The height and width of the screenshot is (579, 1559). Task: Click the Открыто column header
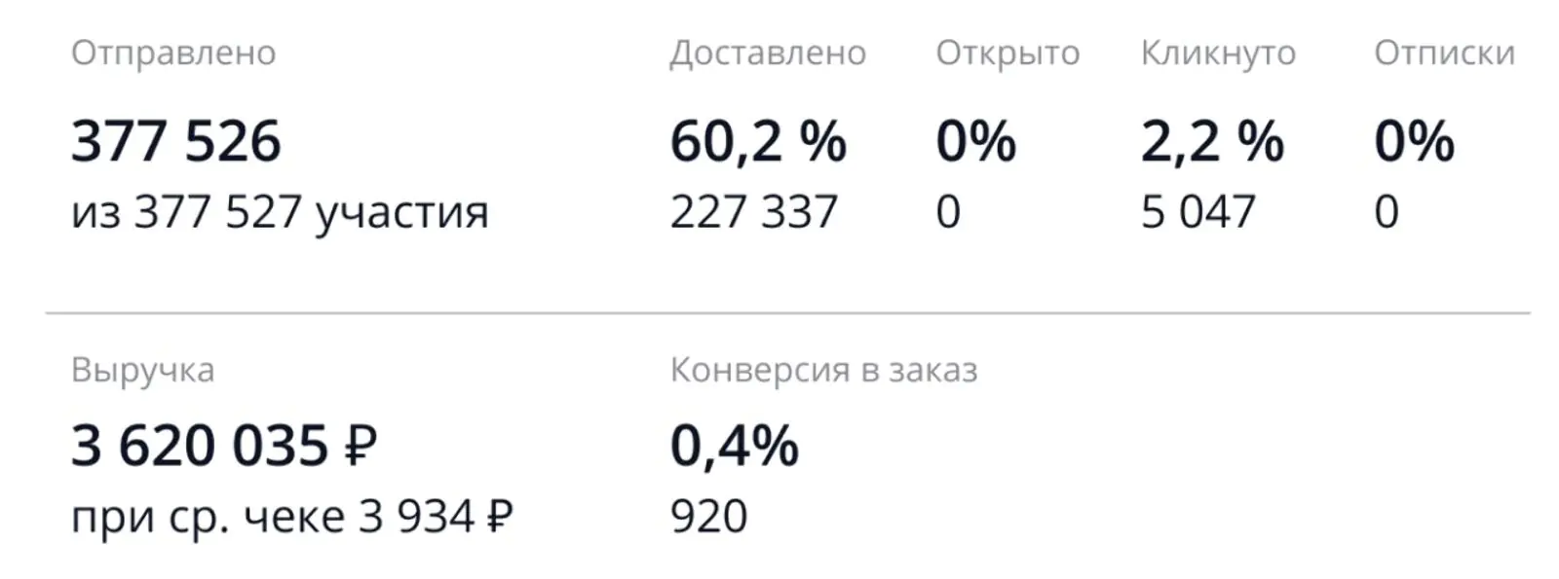[1008, 54]
